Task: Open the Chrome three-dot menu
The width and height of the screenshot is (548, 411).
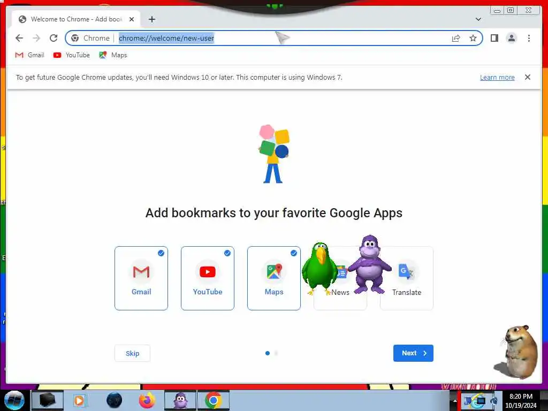Action: click(529, 38)
